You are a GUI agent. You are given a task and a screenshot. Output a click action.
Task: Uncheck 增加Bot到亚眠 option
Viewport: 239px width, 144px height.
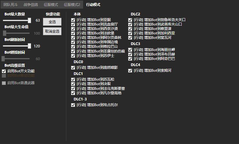click(x=73, y=20)
